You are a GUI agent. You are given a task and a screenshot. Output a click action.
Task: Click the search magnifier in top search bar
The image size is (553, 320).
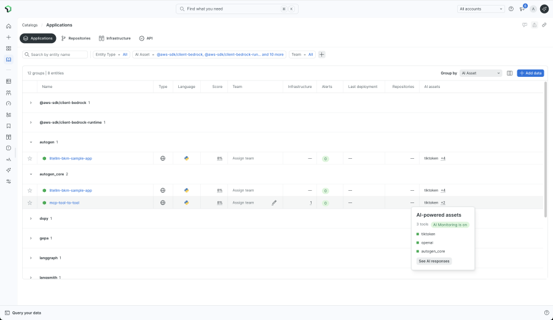point(182,9)
